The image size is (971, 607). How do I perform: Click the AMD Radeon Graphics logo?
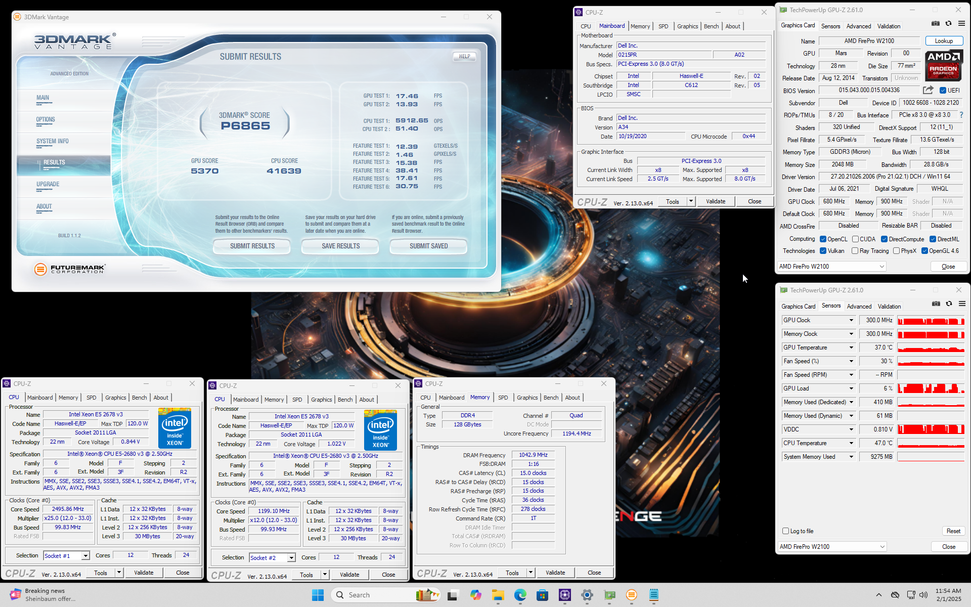coord(943,65)
